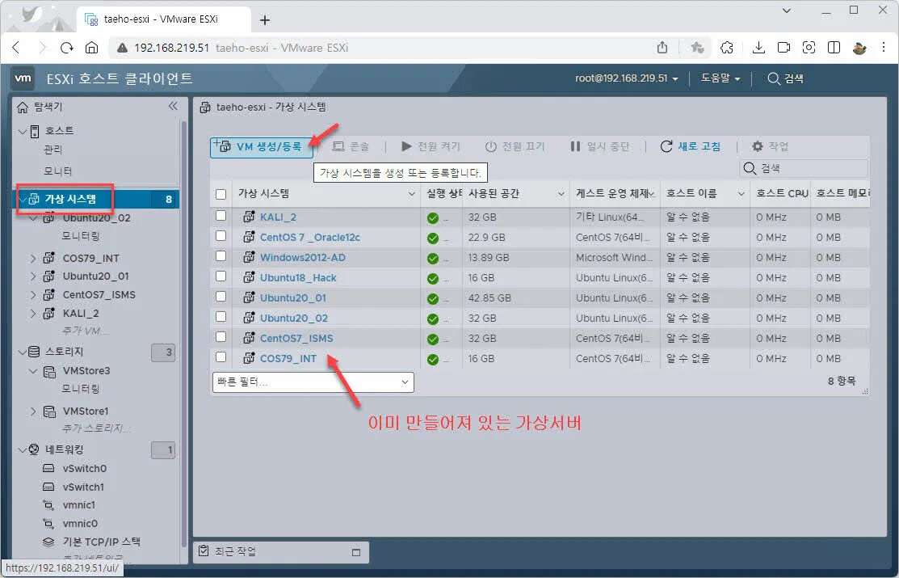Click the 기본 TCP/IP 스택 icon
899x578 pixels.
[49, 542]
